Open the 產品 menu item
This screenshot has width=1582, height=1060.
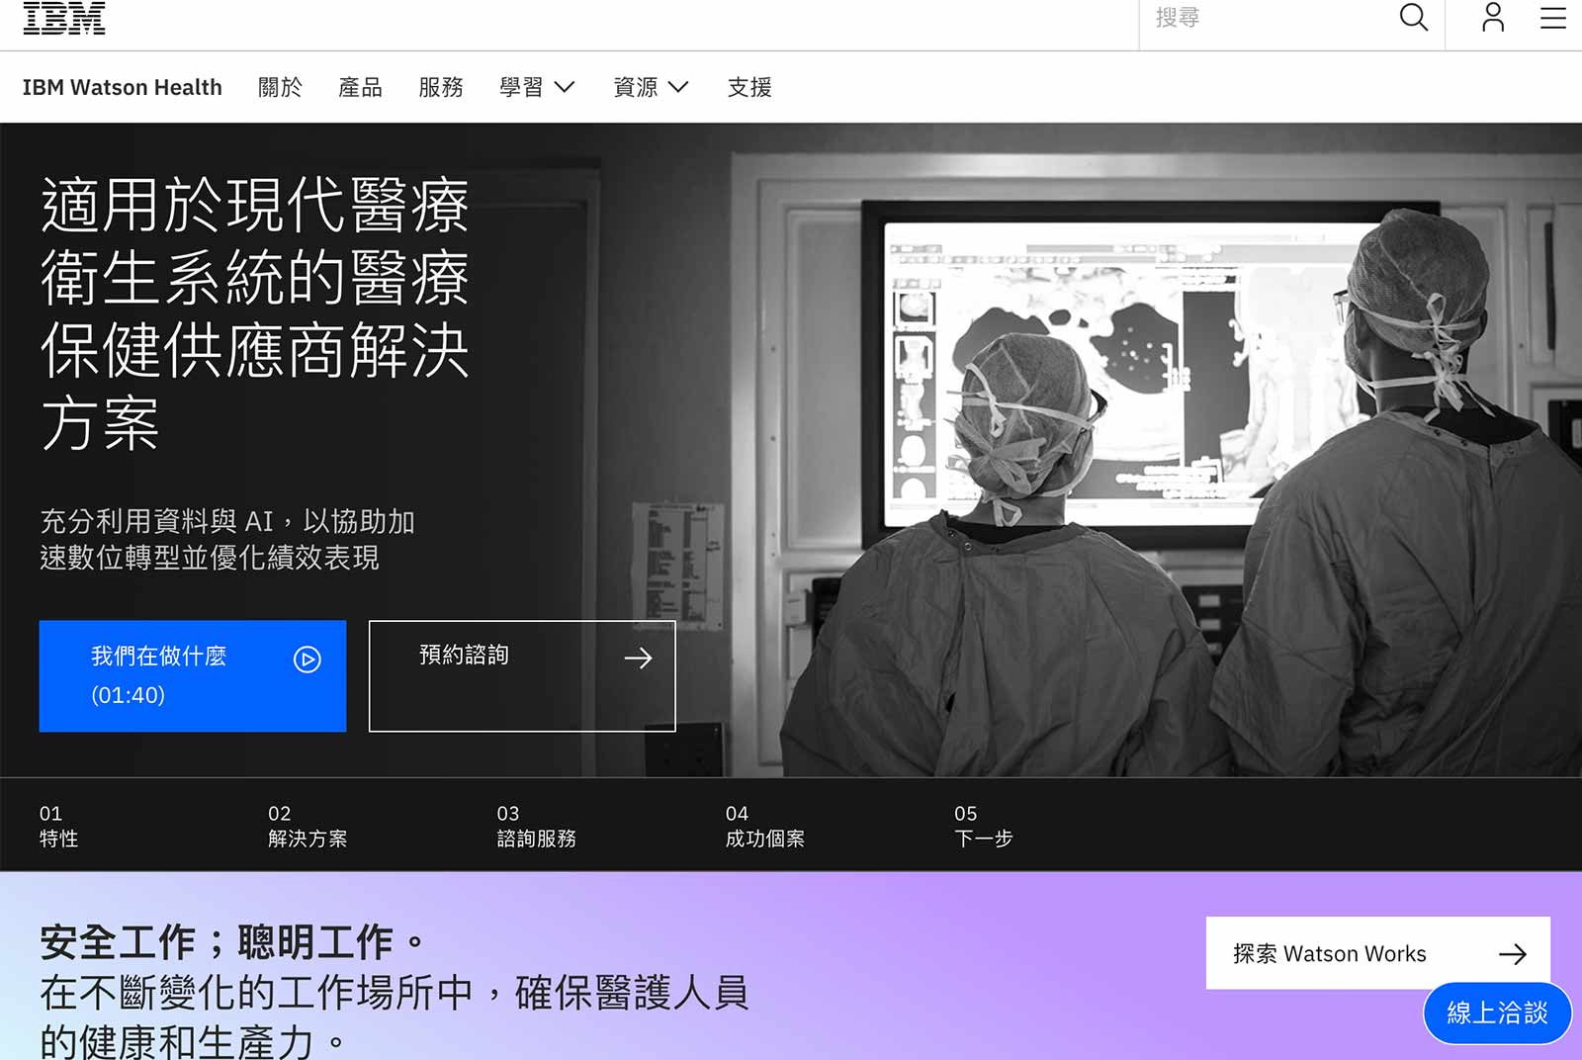(x=360, y=87)
